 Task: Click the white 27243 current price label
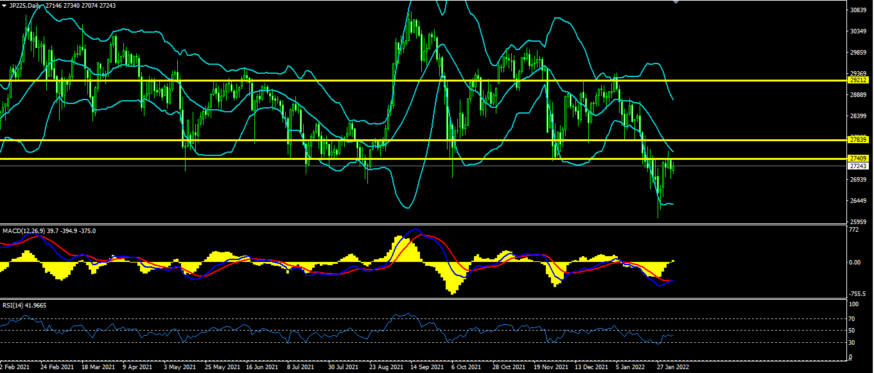tap(858, 166)
